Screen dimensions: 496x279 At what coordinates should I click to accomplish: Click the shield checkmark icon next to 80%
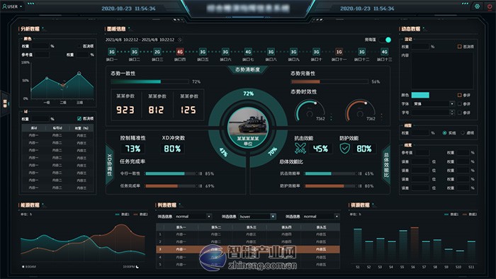coord(344,149)
